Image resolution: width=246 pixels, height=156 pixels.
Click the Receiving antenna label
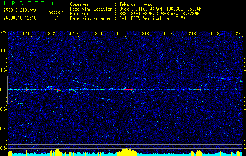pyautogui.click(x=90, y=18)
